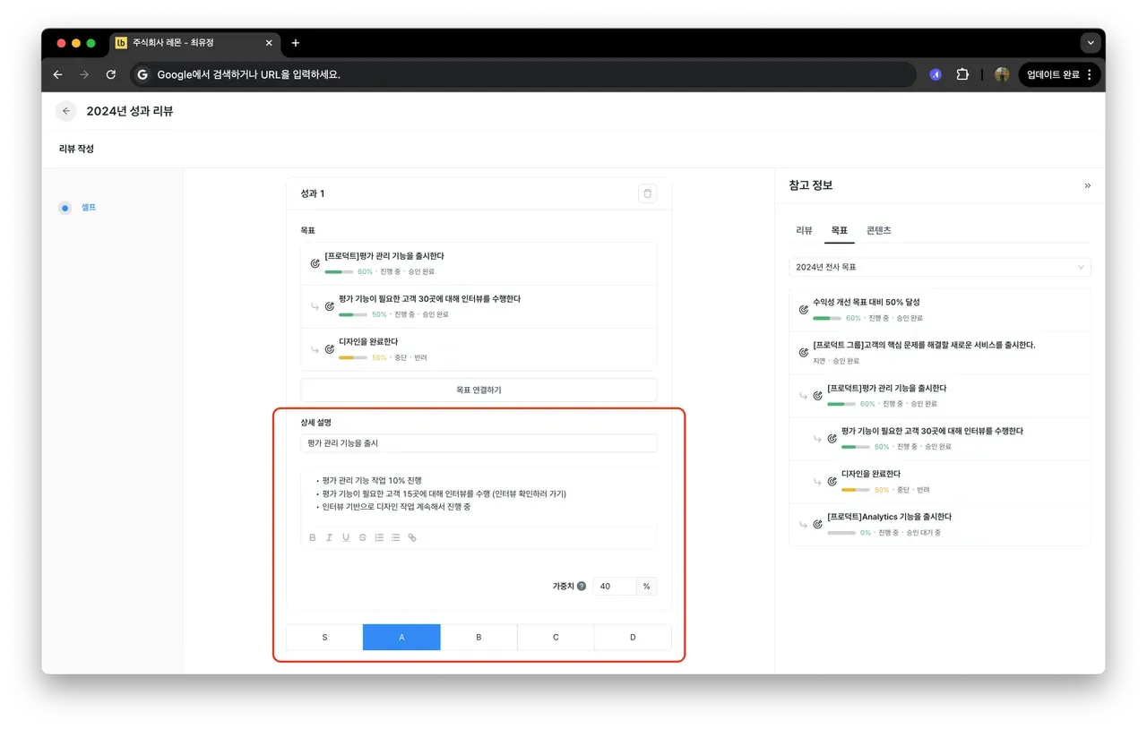Click 수익성 개선 목표 60% progress bar
Image resolution: width=1147 pixels, height=729 pixels.
826,318
